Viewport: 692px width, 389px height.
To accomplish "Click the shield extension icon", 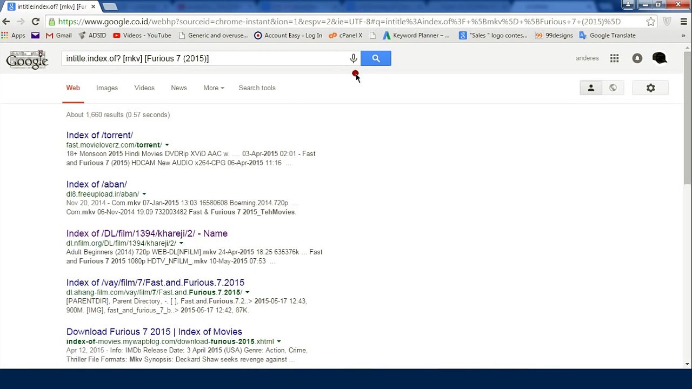I will click(x=667, y=22).
